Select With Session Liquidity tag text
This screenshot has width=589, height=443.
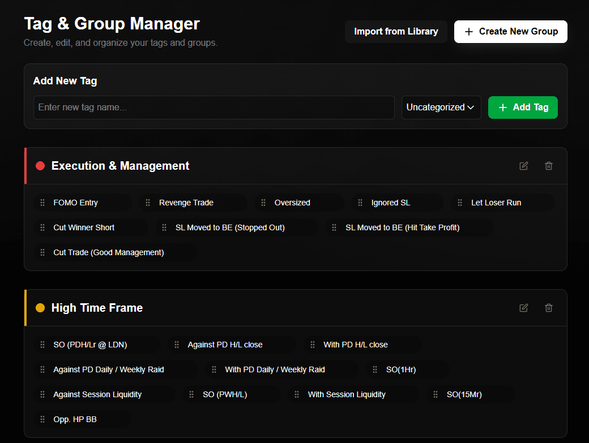click(x=347, y=394)
